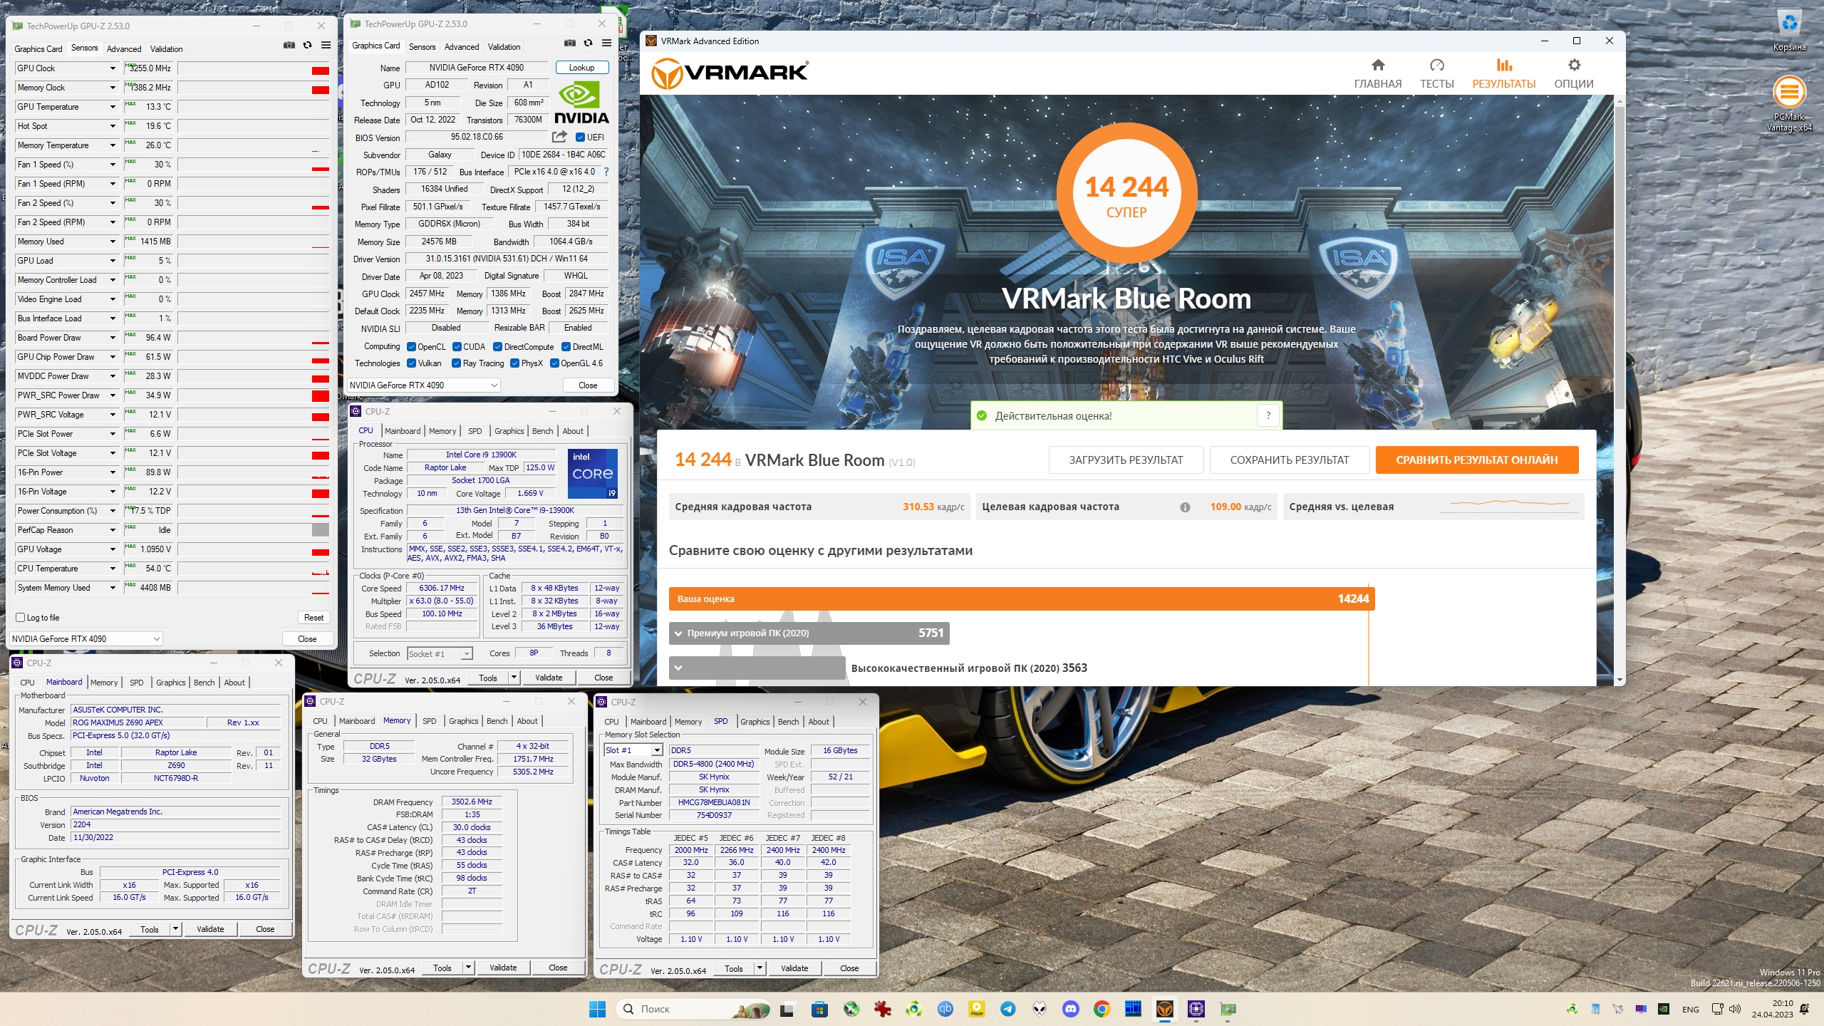The height and width of the screenshot is (1026, 1824).
Task: Open the GPU Clock sensor dropdown
Action: click(113, 68)
